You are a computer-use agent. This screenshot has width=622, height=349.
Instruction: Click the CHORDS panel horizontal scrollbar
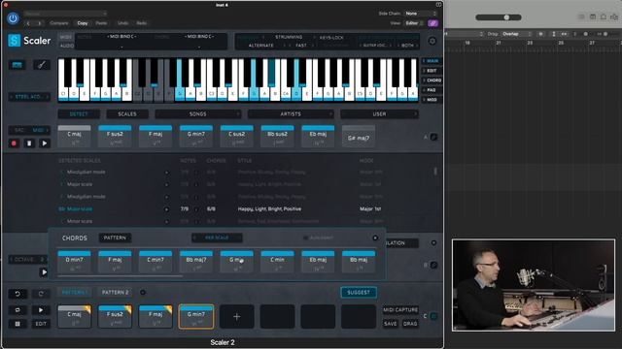click(x=121, y=276)
